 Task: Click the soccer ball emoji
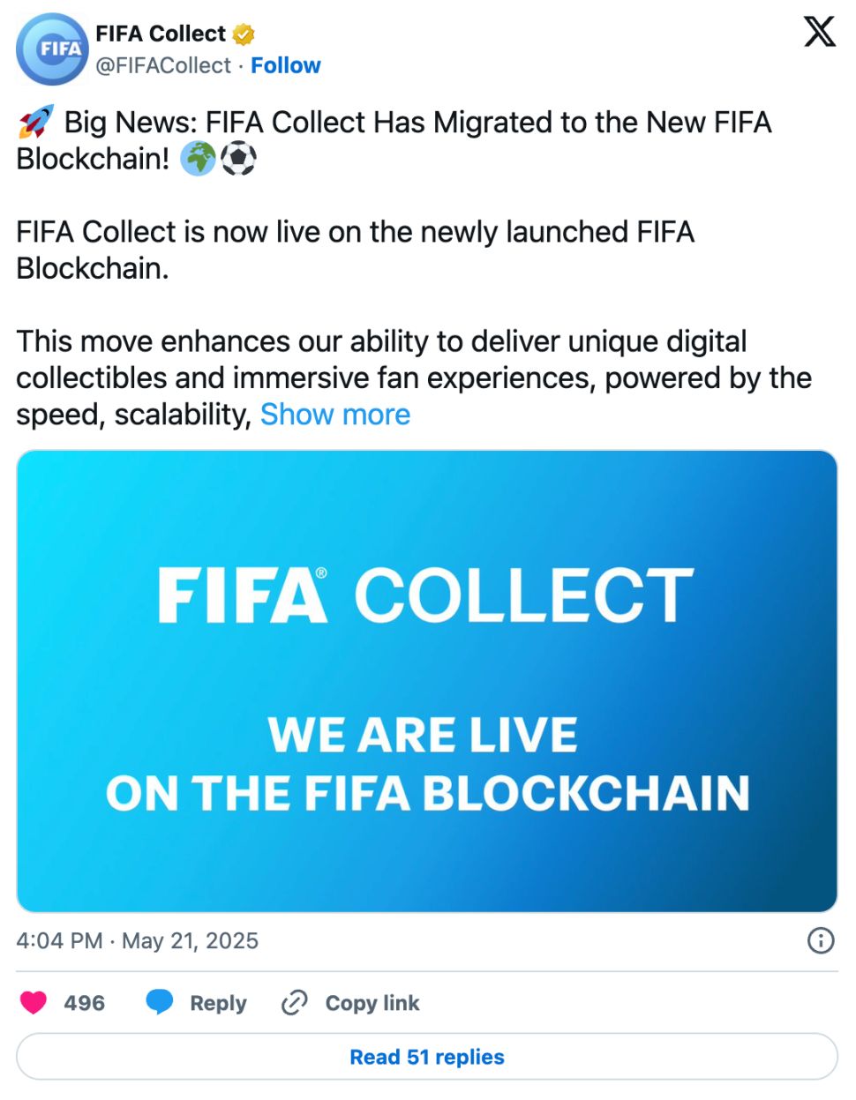[238, 160]
